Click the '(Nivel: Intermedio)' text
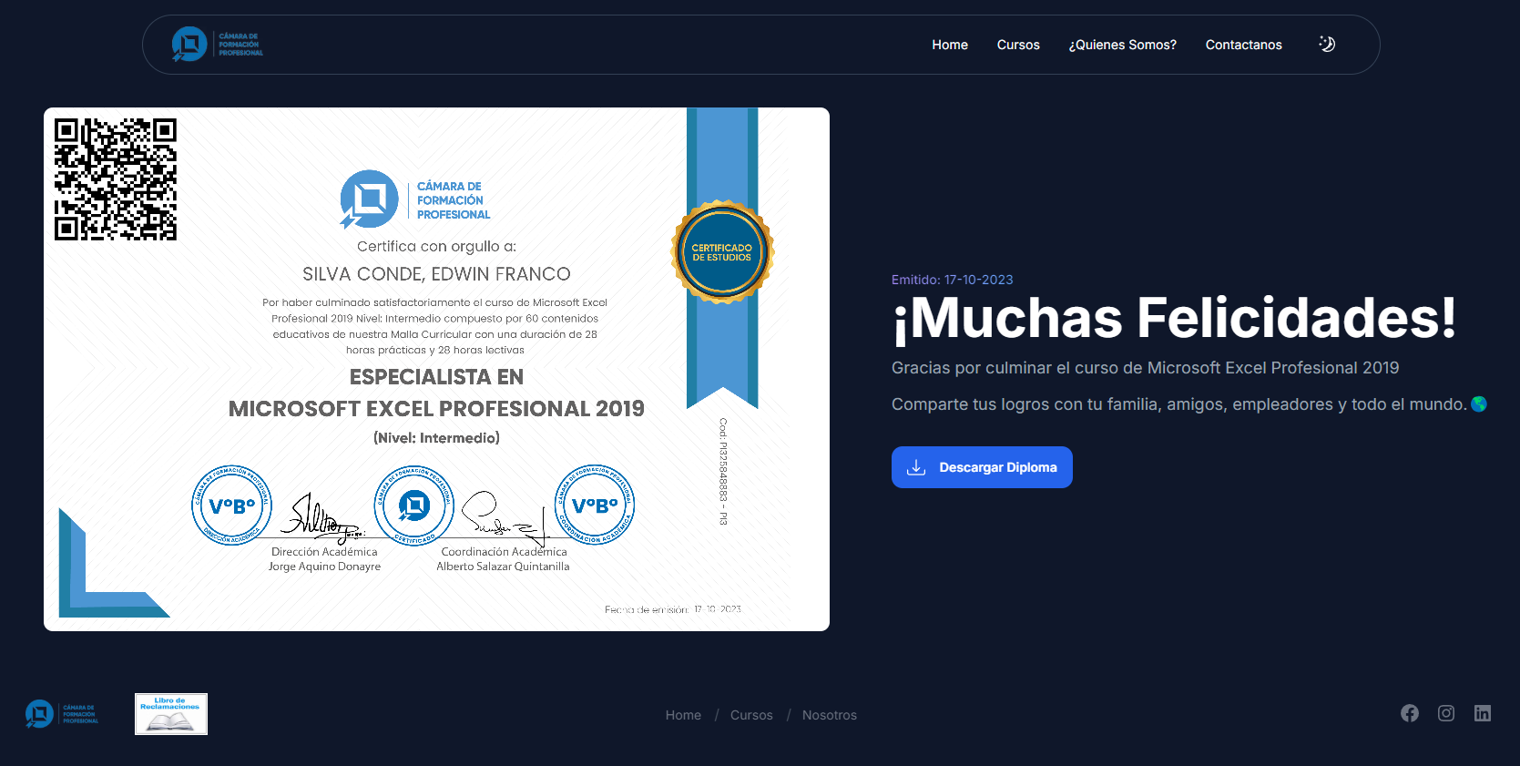 pos(436,438)
